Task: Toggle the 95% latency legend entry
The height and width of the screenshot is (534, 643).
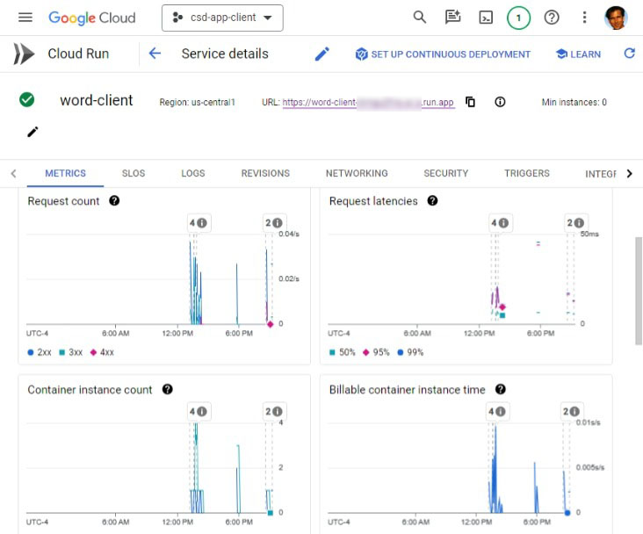Action: pos(376,352)
